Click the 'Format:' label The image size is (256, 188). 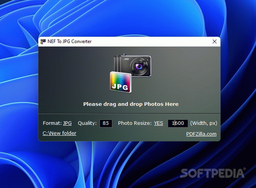pos(52,123)
